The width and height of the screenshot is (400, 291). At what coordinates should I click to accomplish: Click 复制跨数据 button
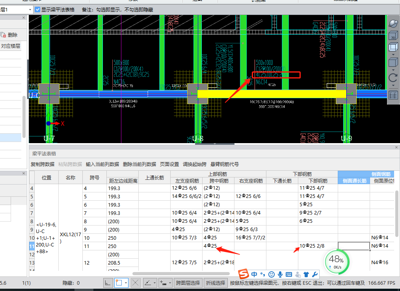click(43, 164)
